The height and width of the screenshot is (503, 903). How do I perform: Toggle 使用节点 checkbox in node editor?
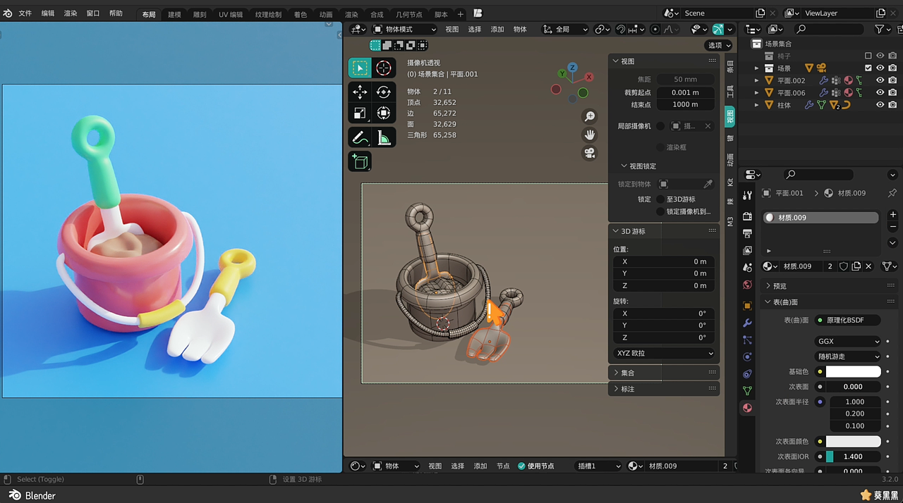pos(521,466)
